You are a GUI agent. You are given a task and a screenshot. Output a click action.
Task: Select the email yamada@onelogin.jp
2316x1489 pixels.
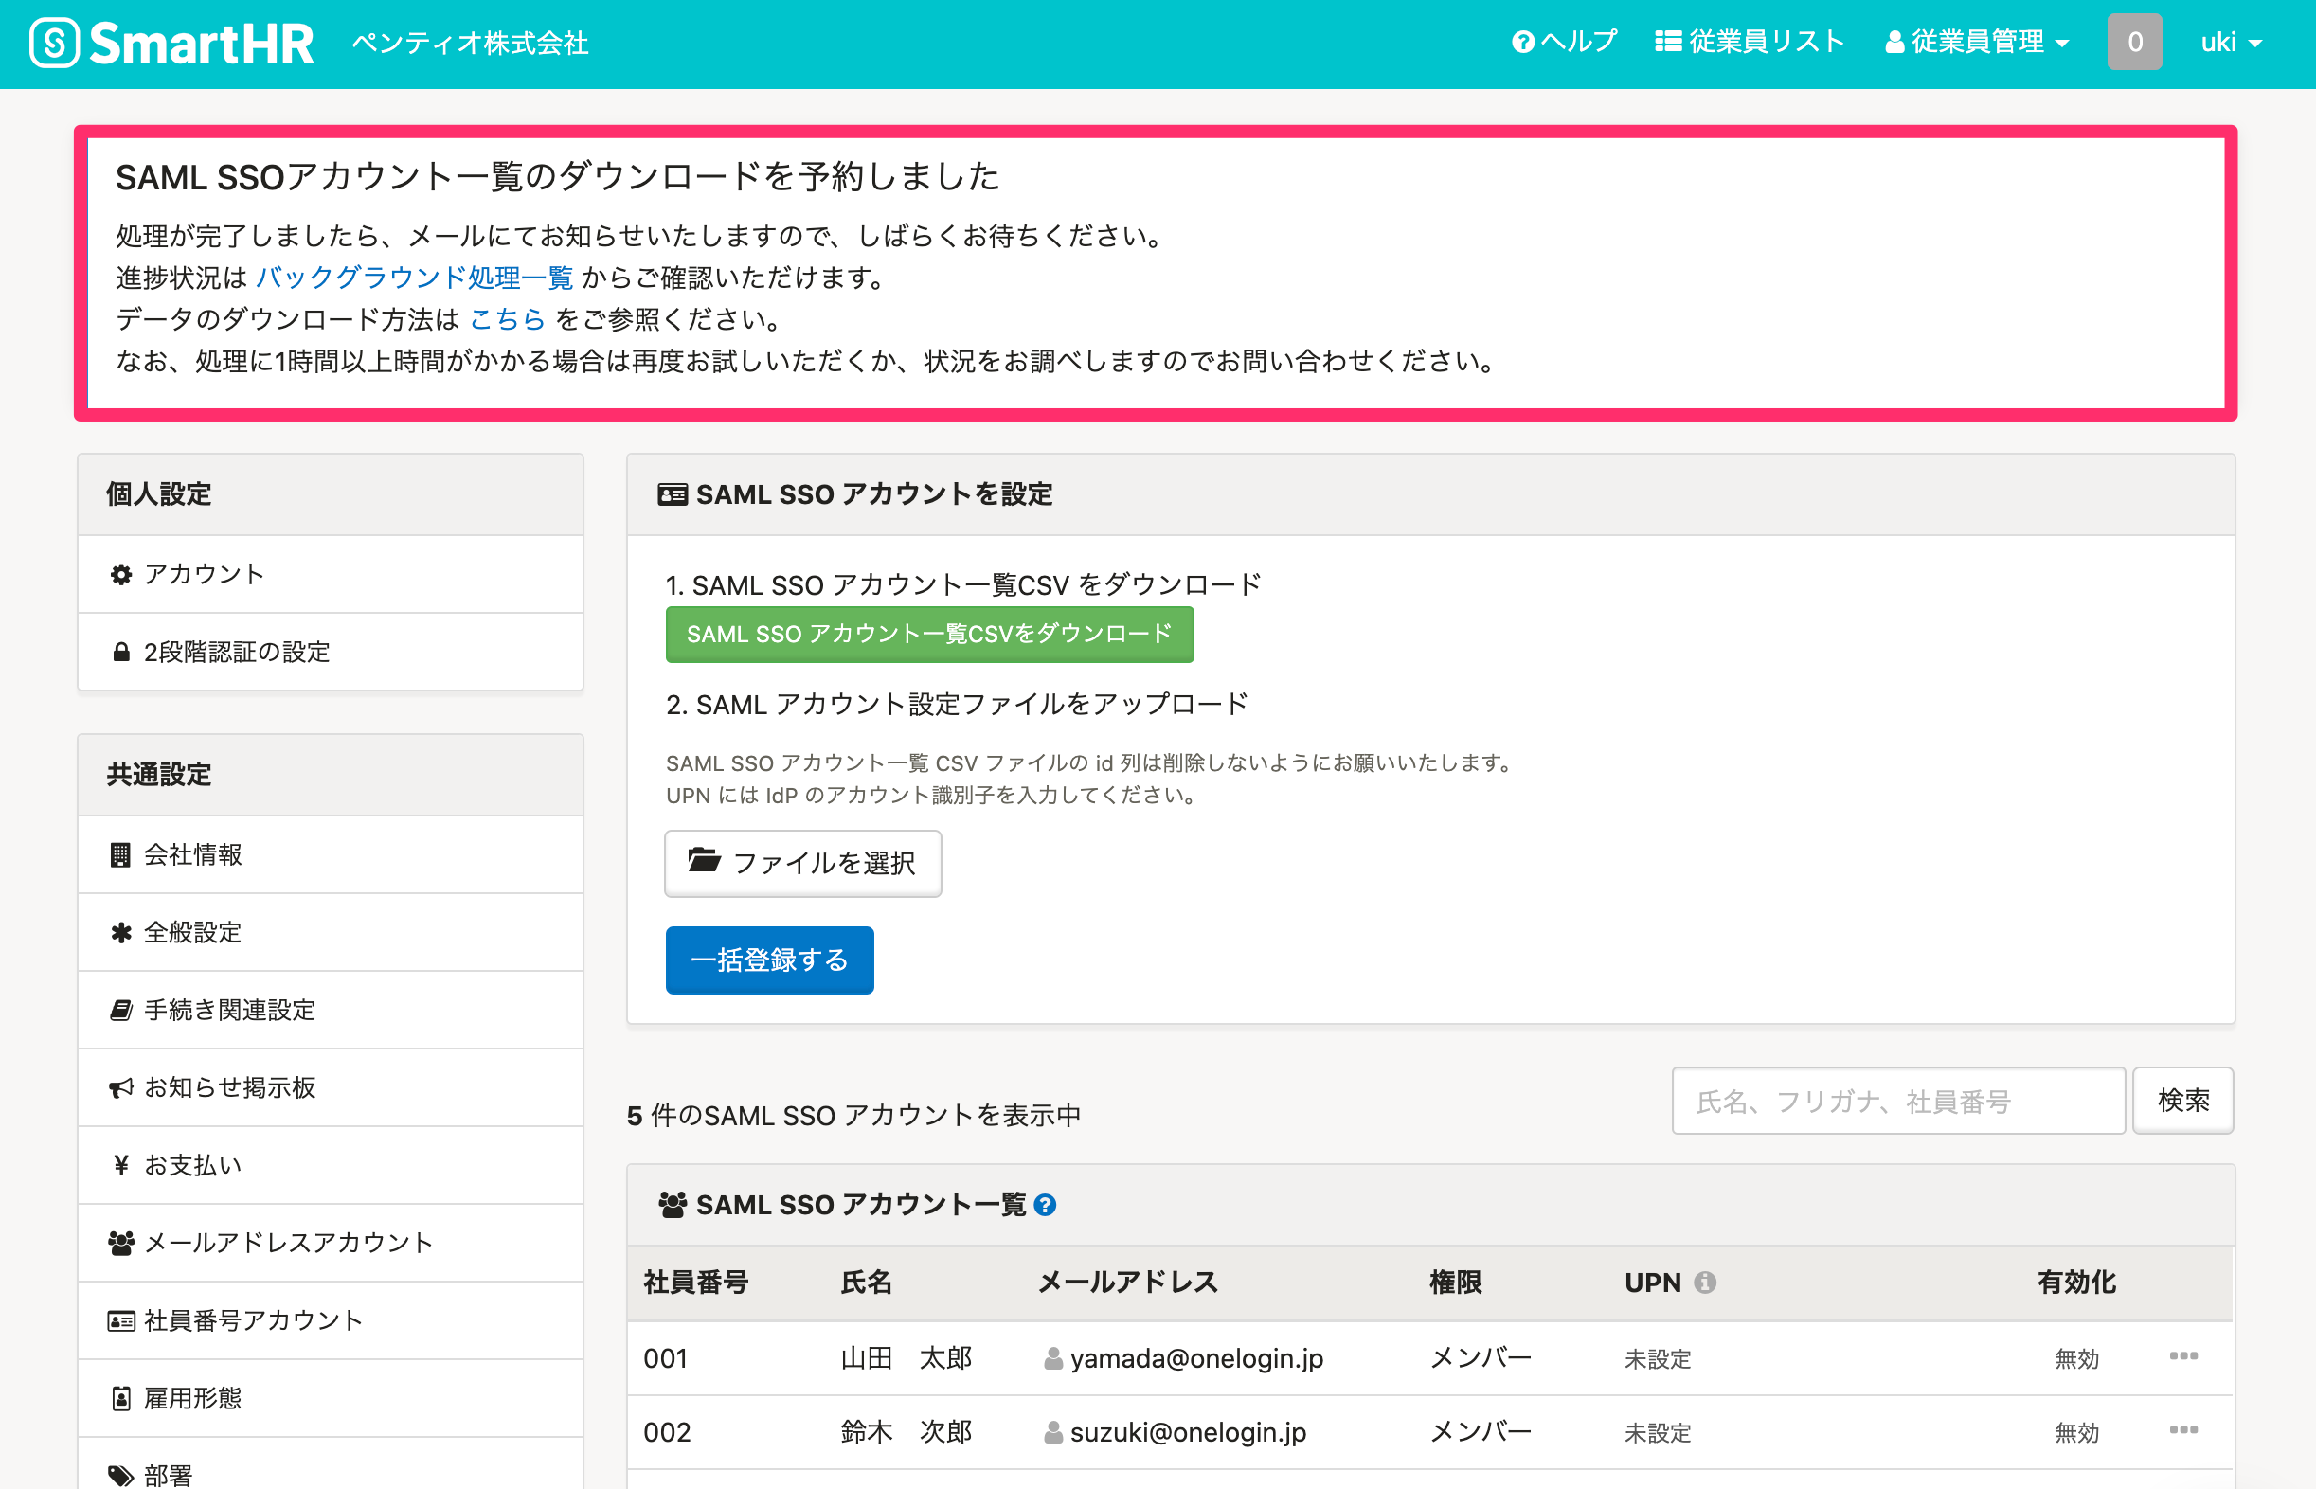click(x=1196, y=1358)
